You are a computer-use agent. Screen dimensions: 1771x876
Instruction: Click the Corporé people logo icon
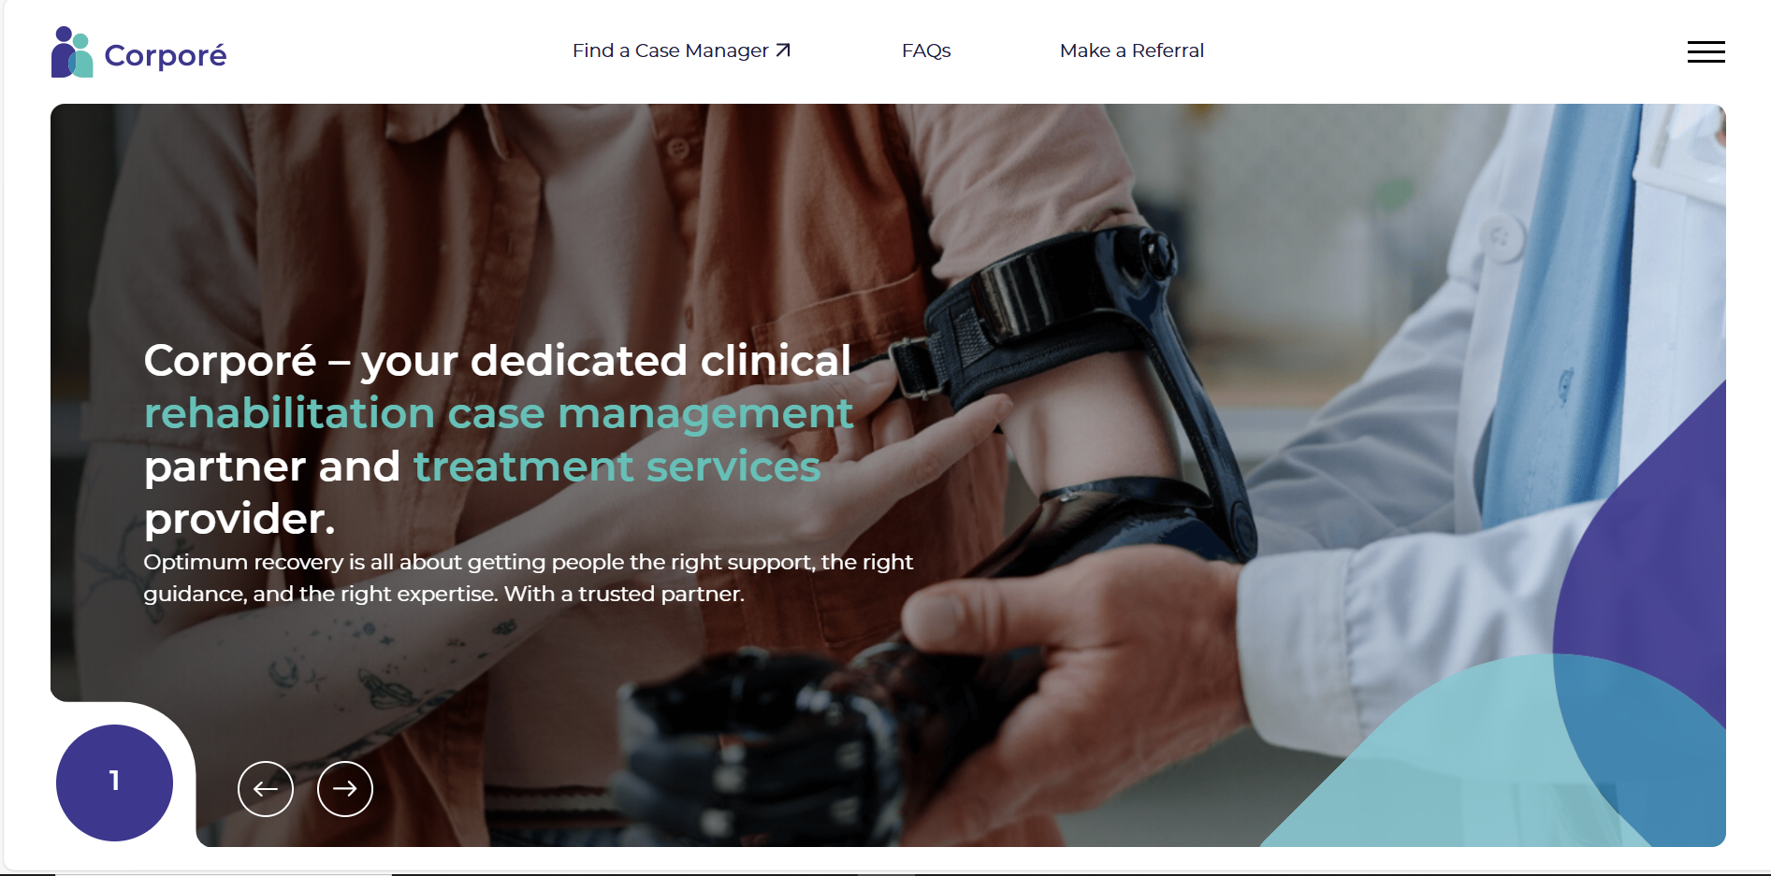tap(72, 52)
